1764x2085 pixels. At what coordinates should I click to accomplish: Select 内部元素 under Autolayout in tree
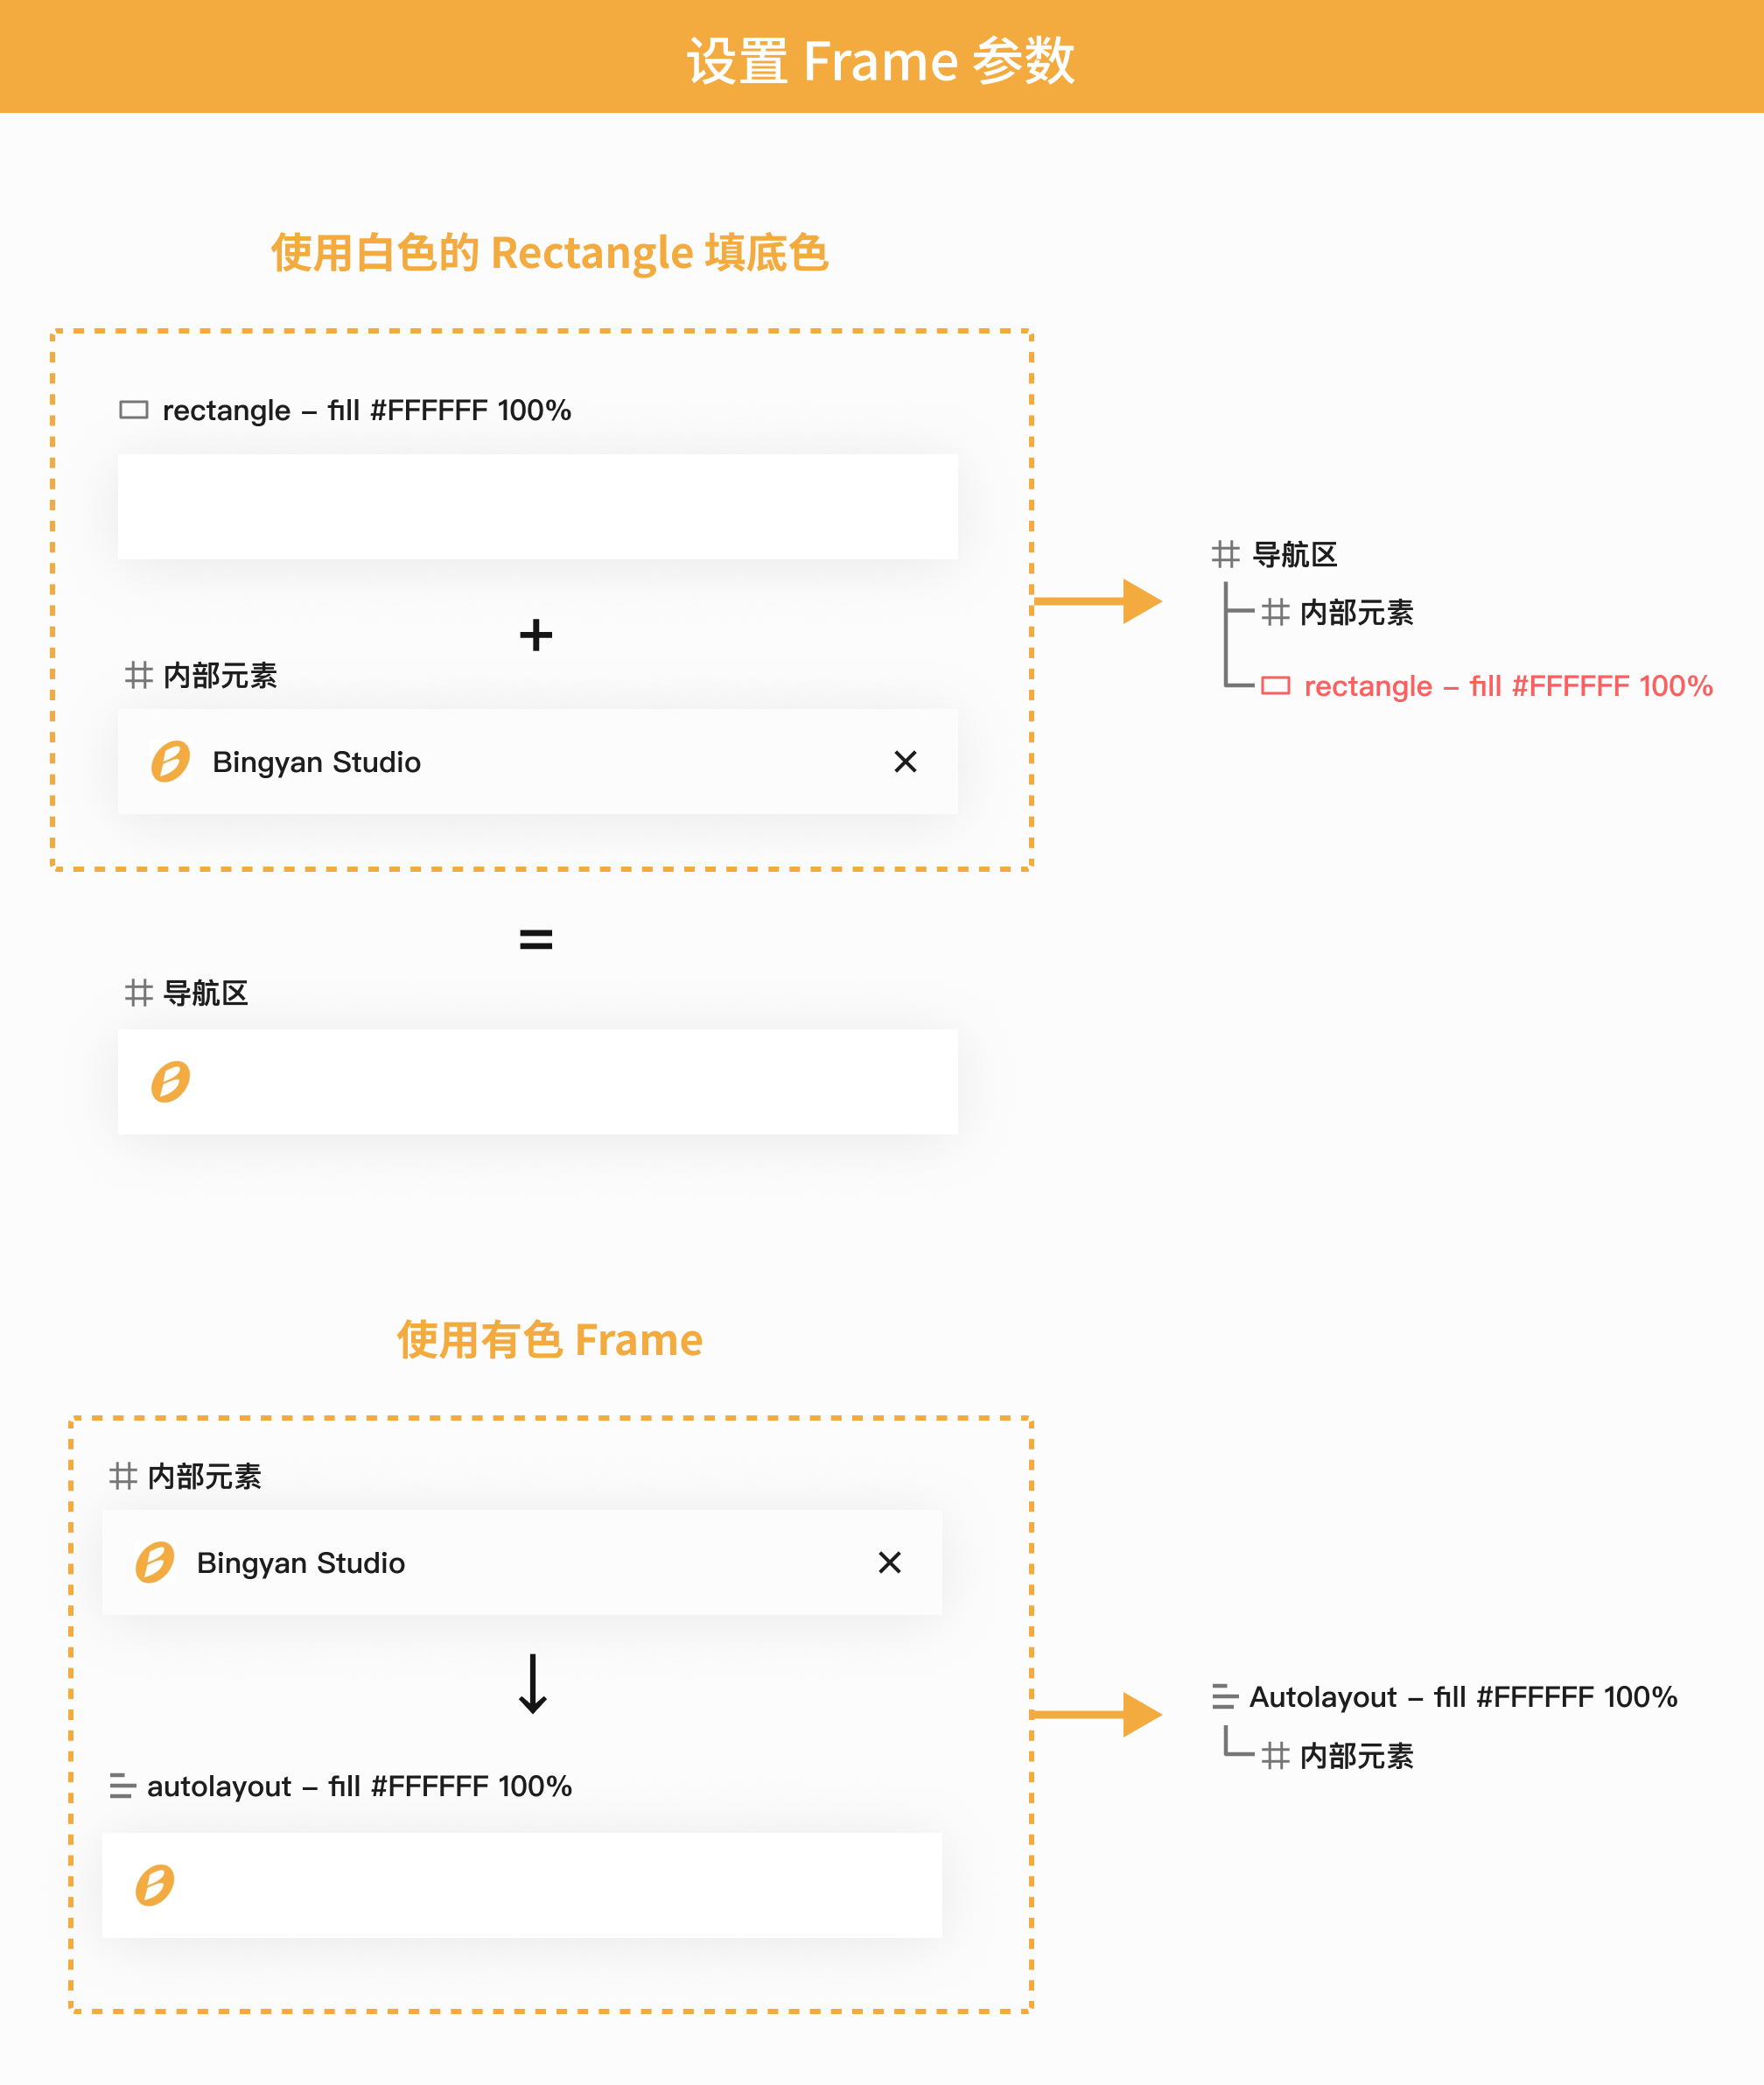tap(1356, 1756)
